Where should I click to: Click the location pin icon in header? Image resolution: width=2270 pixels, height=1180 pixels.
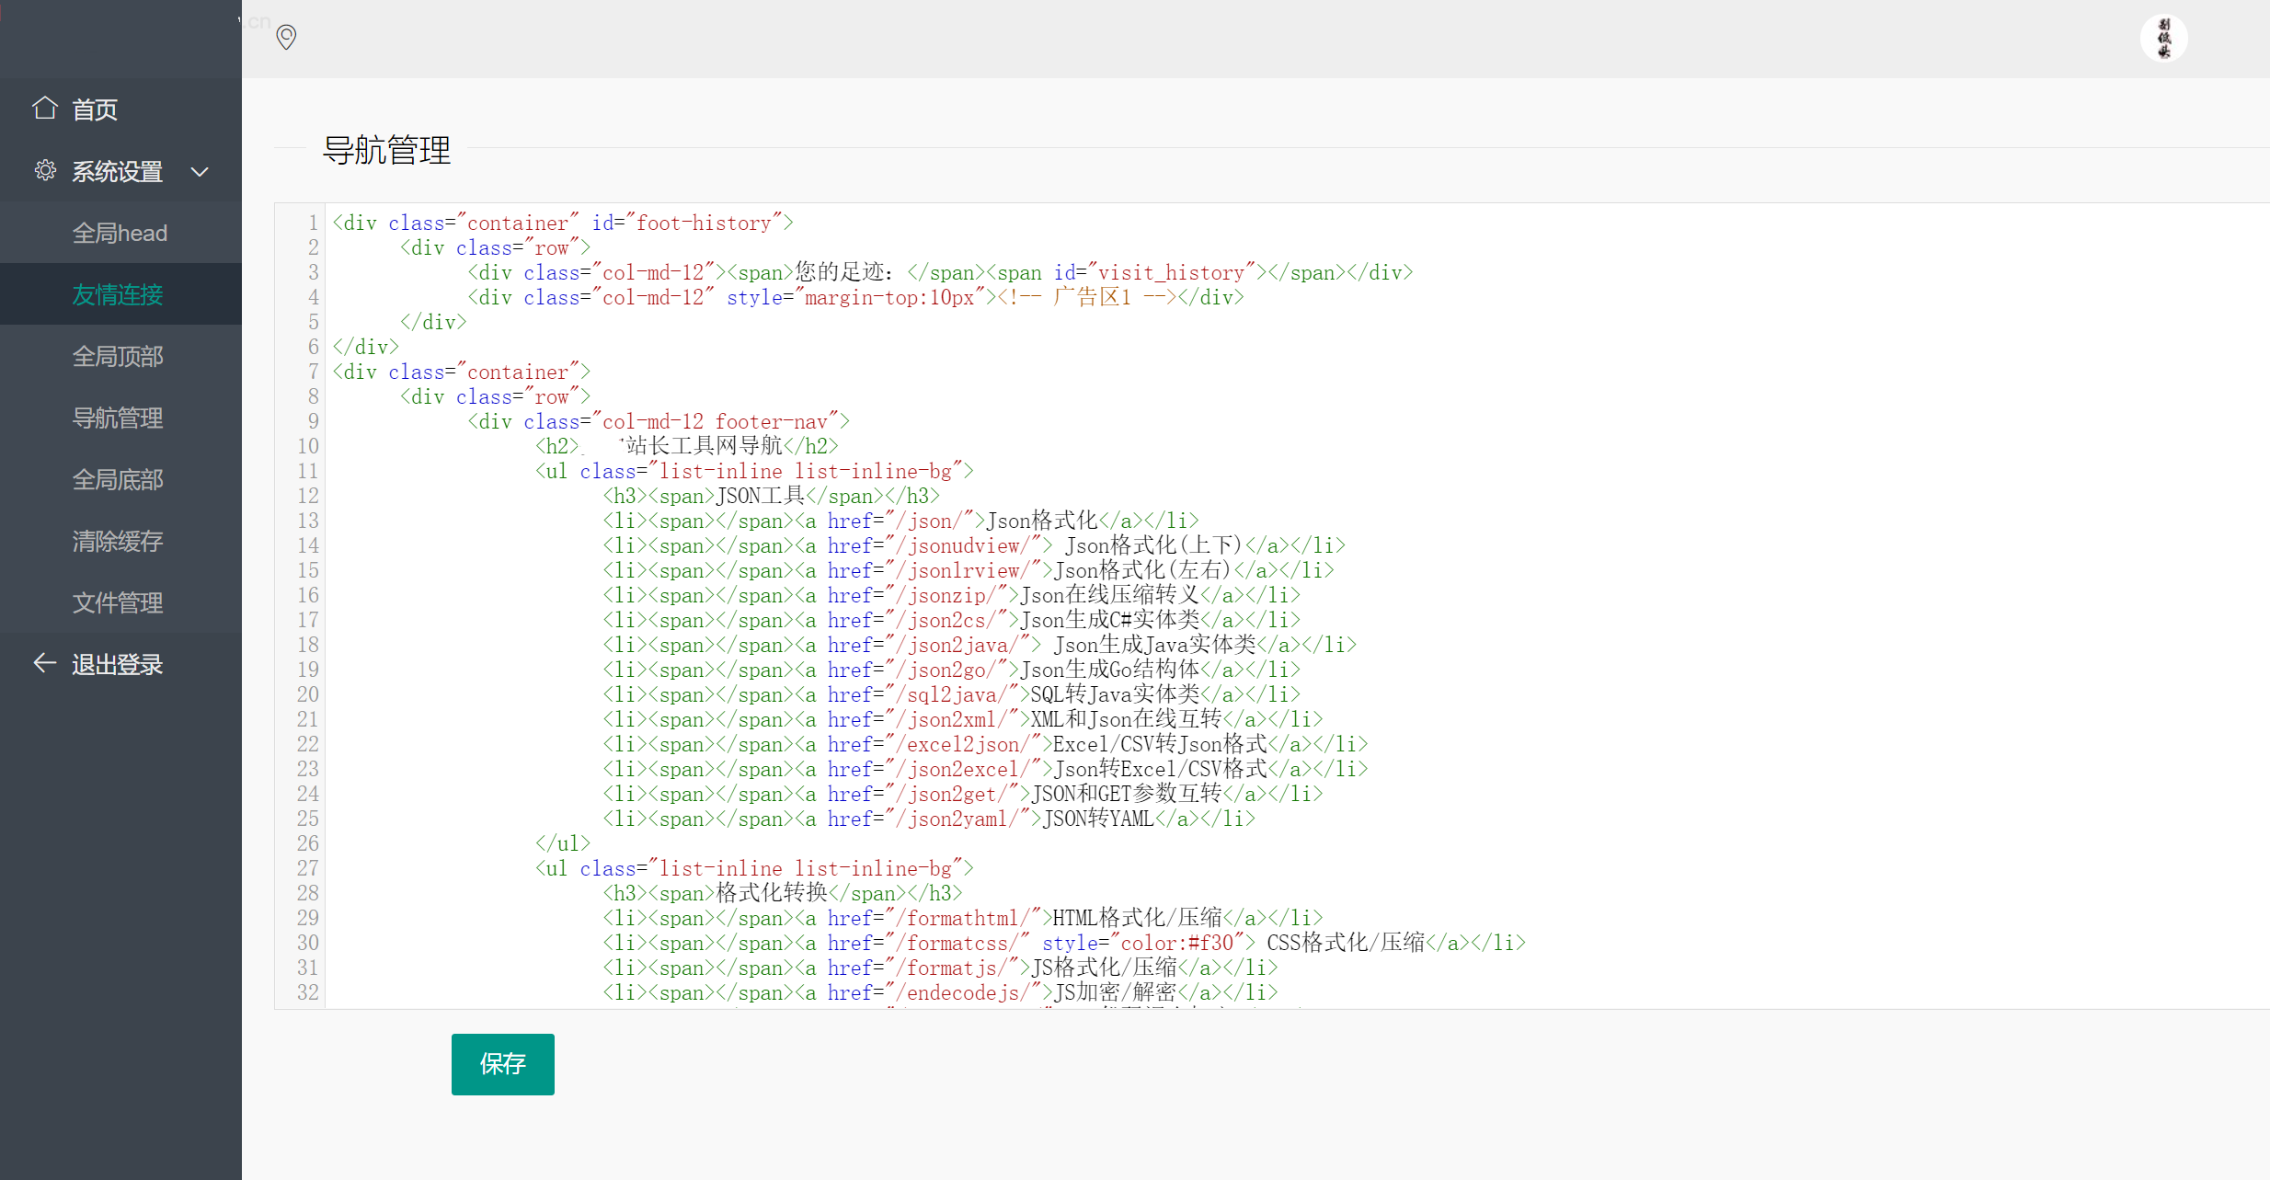(286, 37)
